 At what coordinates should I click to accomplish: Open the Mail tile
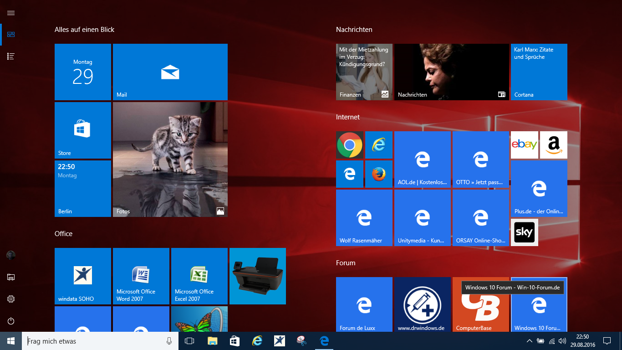click(170, 72)
